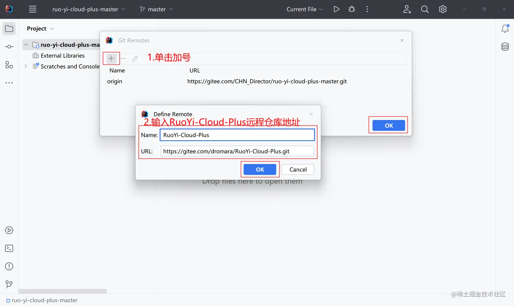
Task: Open the ruo-yi-cloud-plus-master project dropdown
Action: click(x=88, y=9)
